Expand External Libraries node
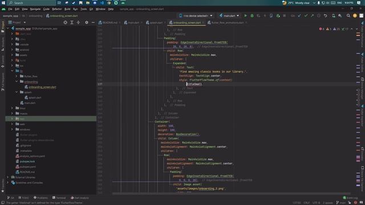 [x=8, y=177]
